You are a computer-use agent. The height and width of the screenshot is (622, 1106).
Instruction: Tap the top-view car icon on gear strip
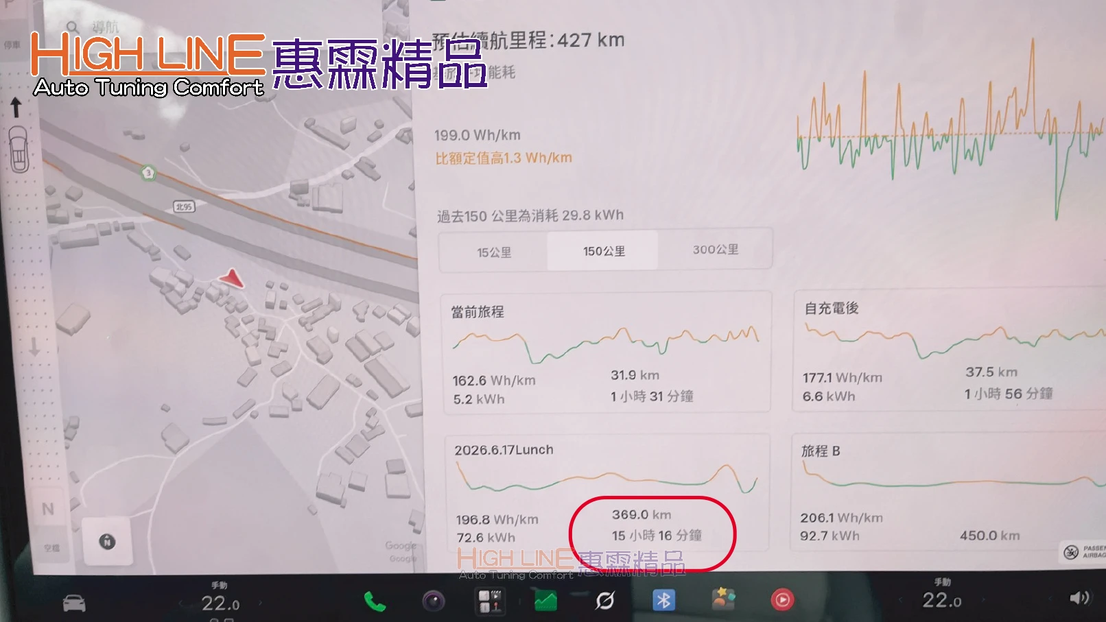pos(19,149)
